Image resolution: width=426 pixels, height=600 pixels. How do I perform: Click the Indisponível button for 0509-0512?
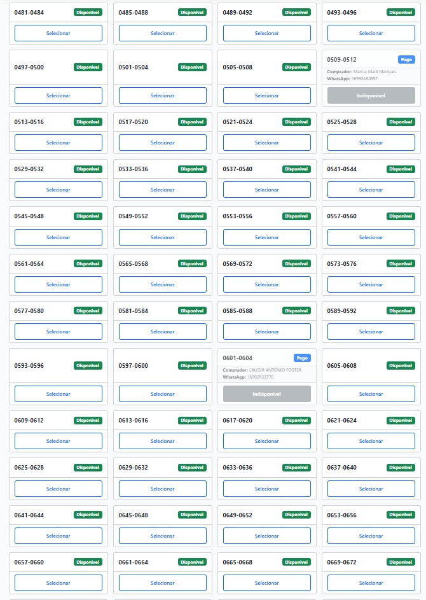(371, 95)
